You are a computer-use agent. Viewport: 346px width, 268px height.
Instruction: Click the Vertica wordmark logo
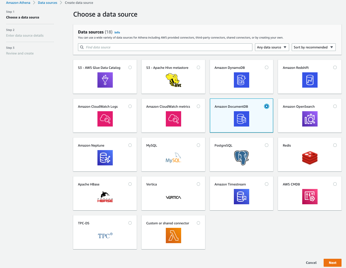point(173,197)
